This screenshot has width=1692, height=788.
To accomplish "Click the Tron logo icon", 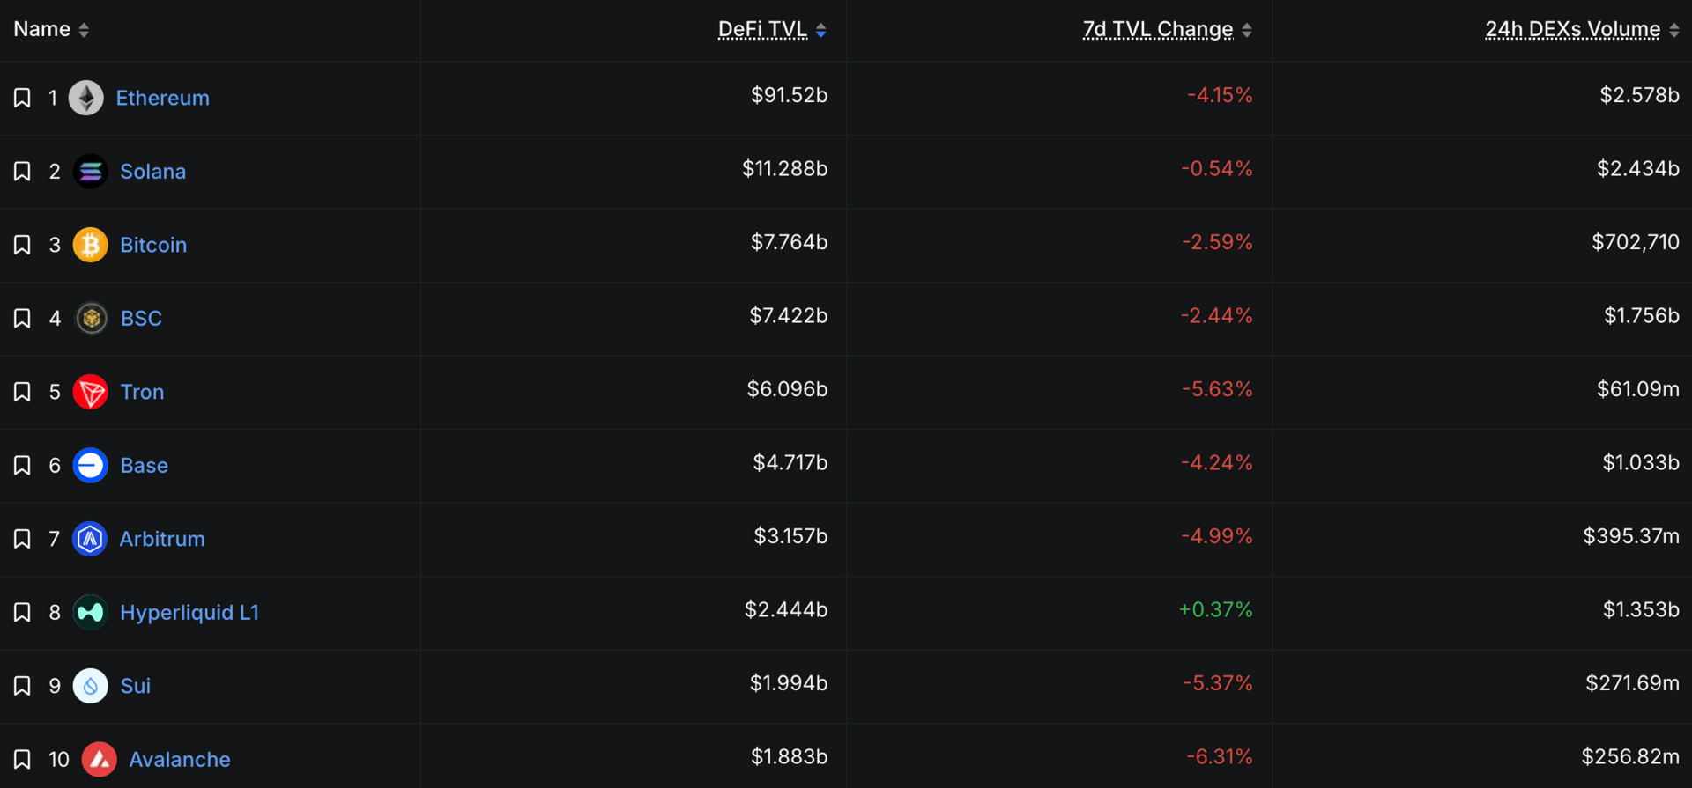I will click(90, 392).
